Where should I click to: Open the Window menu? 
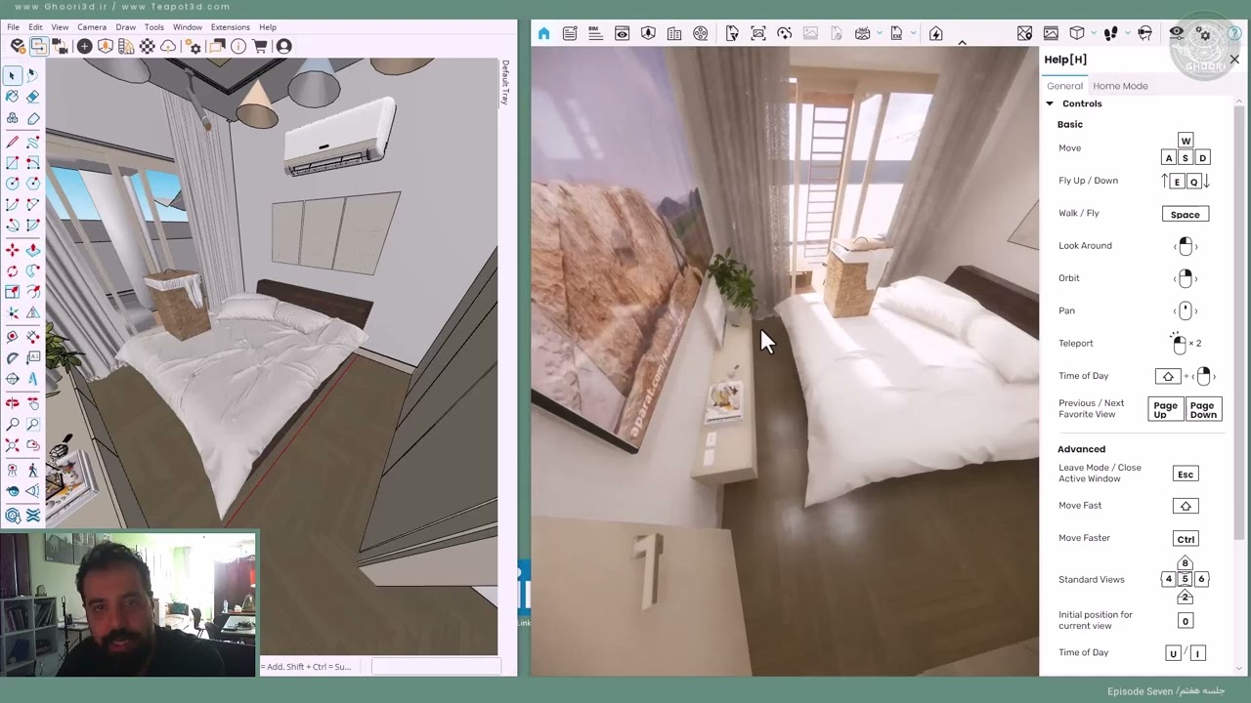[188, 27]
